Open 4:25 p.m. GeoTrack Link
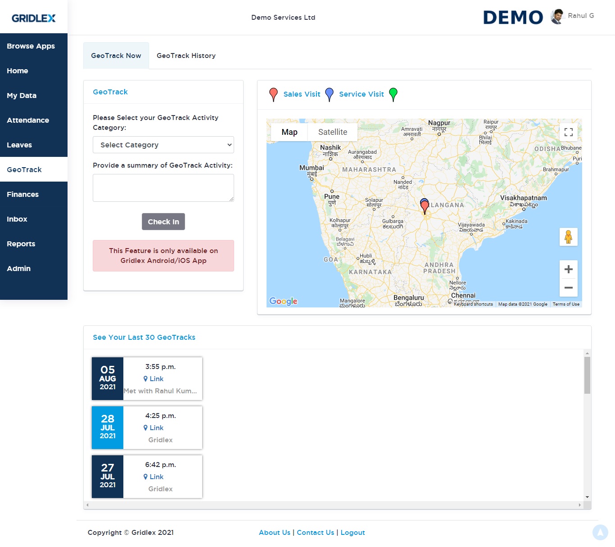 156,428
